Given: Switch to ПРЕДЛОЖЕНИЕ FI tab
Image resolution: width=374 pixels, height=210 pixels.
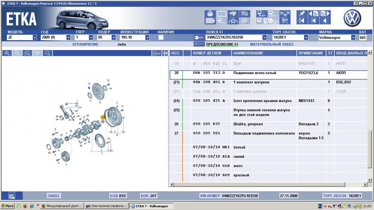Looking at the screenshot, I should [222, 44].
